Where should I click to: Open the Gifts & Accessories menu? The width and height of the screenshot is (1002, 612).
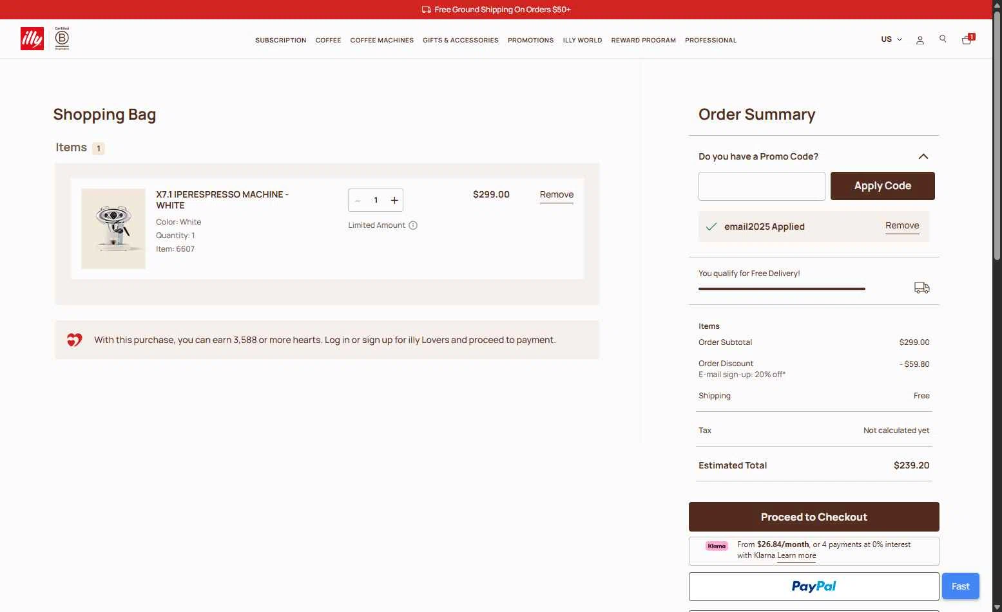[461, 40]
